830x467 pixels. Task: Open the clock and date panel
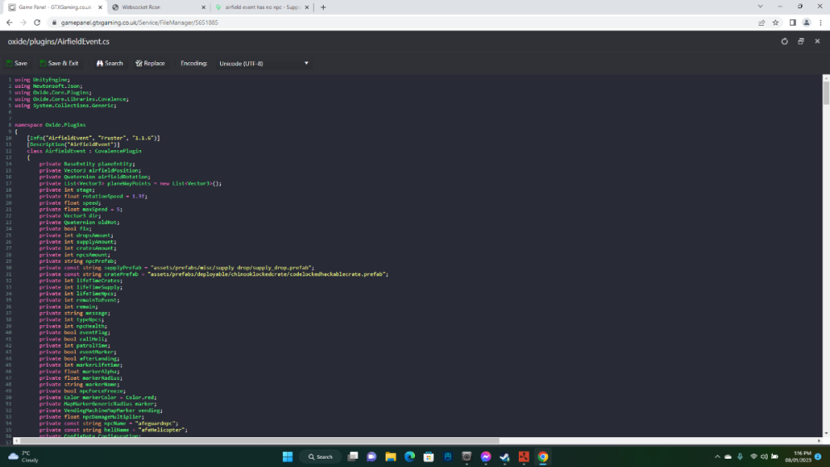tap(798, 456)
